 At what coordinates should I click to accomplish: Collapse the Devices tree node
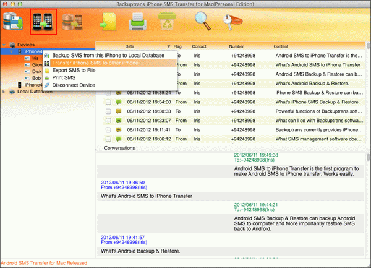pos(4,45)
